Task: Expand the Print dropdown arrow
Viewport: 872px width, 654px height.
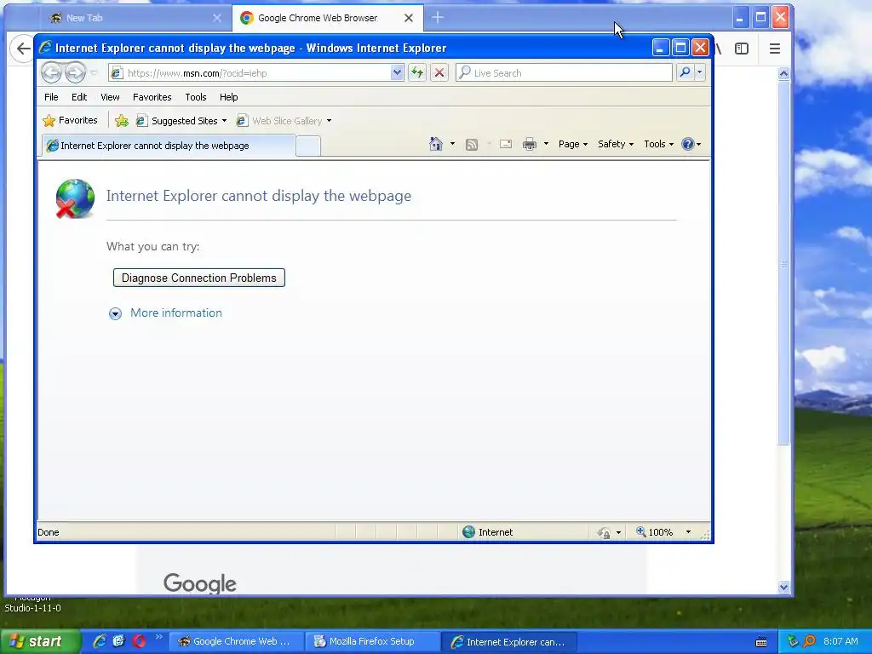Action: [x=546, y=144]
